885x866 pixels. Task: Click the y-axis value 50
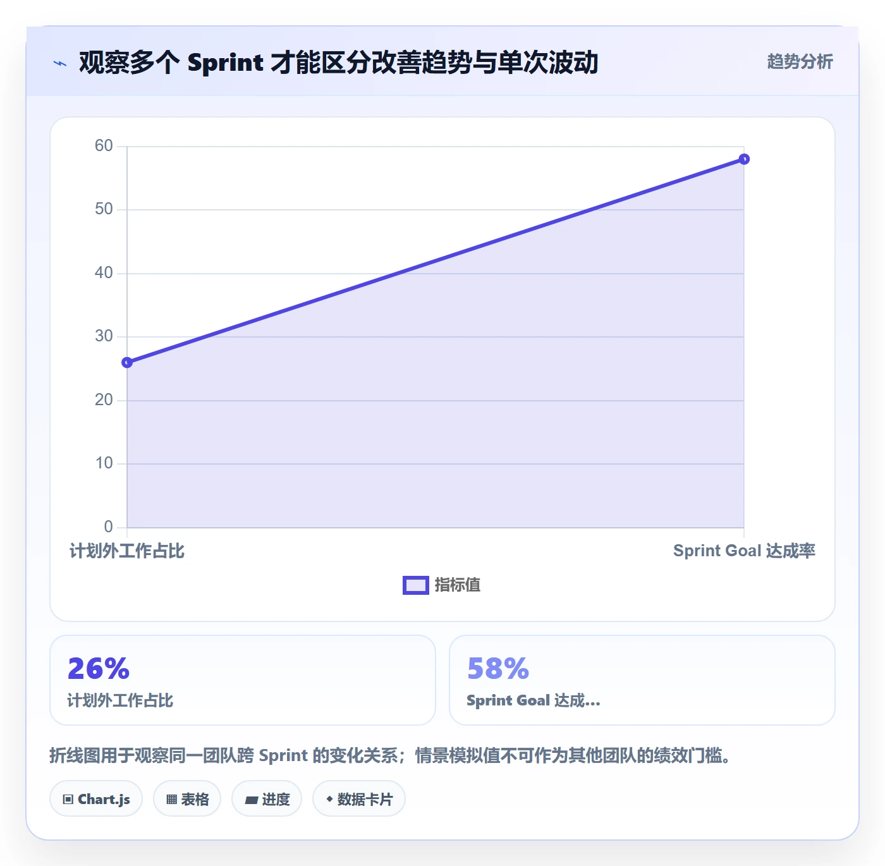(104, 209)
